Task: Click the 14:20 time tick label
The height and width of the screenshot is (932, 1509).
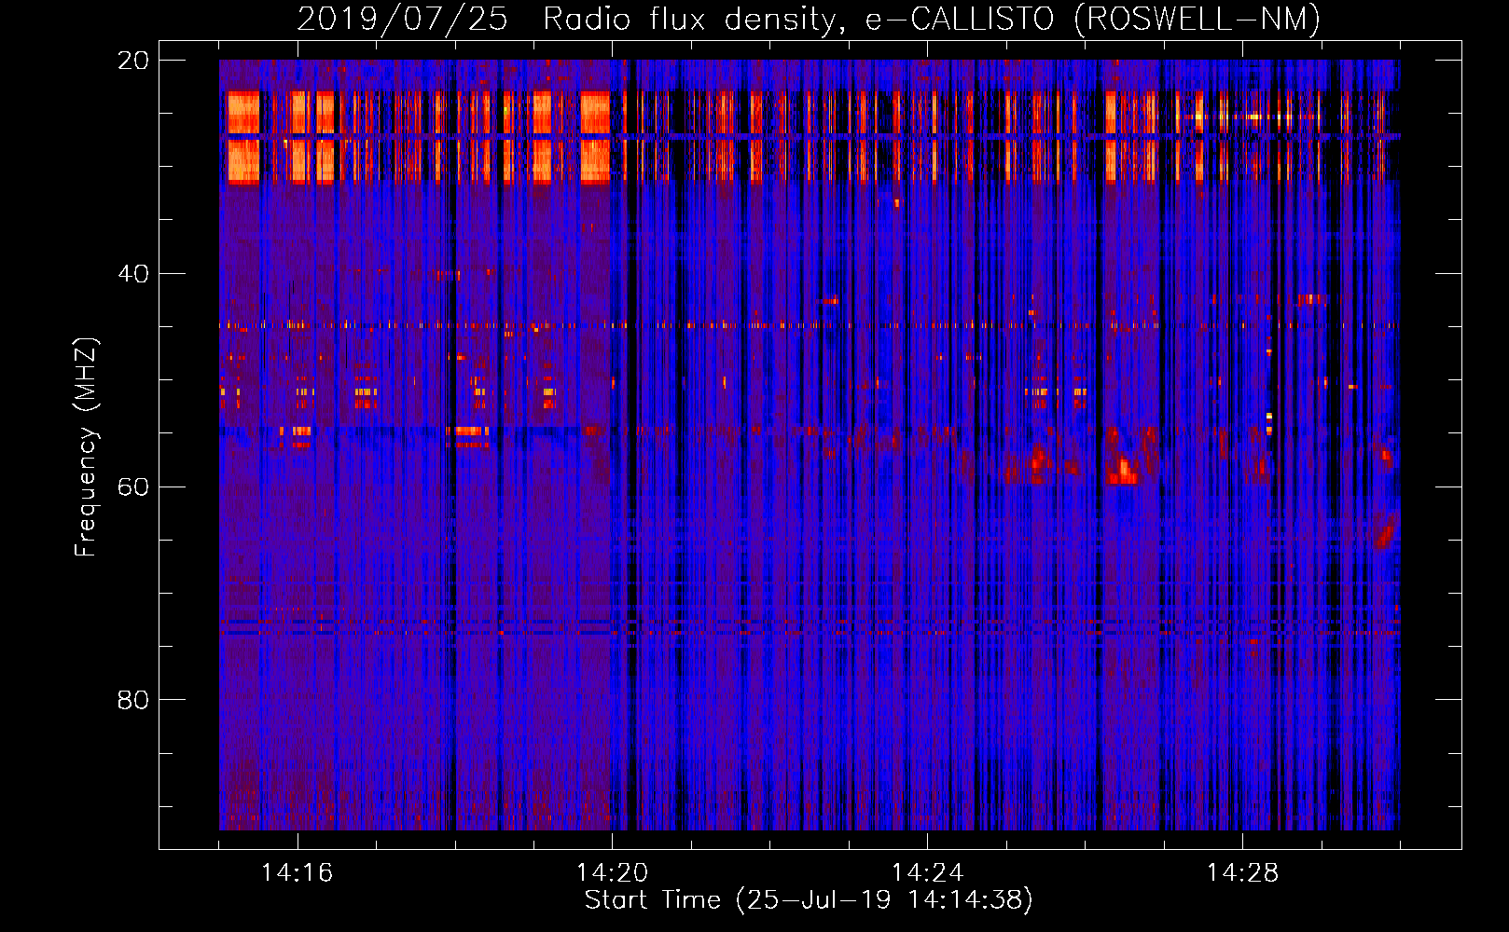Action: click(612, 873)
